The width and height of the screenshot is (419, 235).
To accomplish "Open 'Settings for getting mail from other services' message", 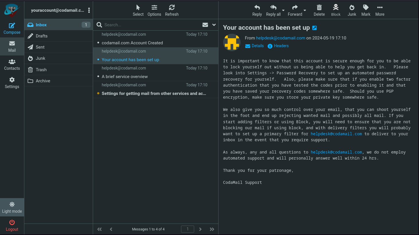I will click(x=156, y=89).
